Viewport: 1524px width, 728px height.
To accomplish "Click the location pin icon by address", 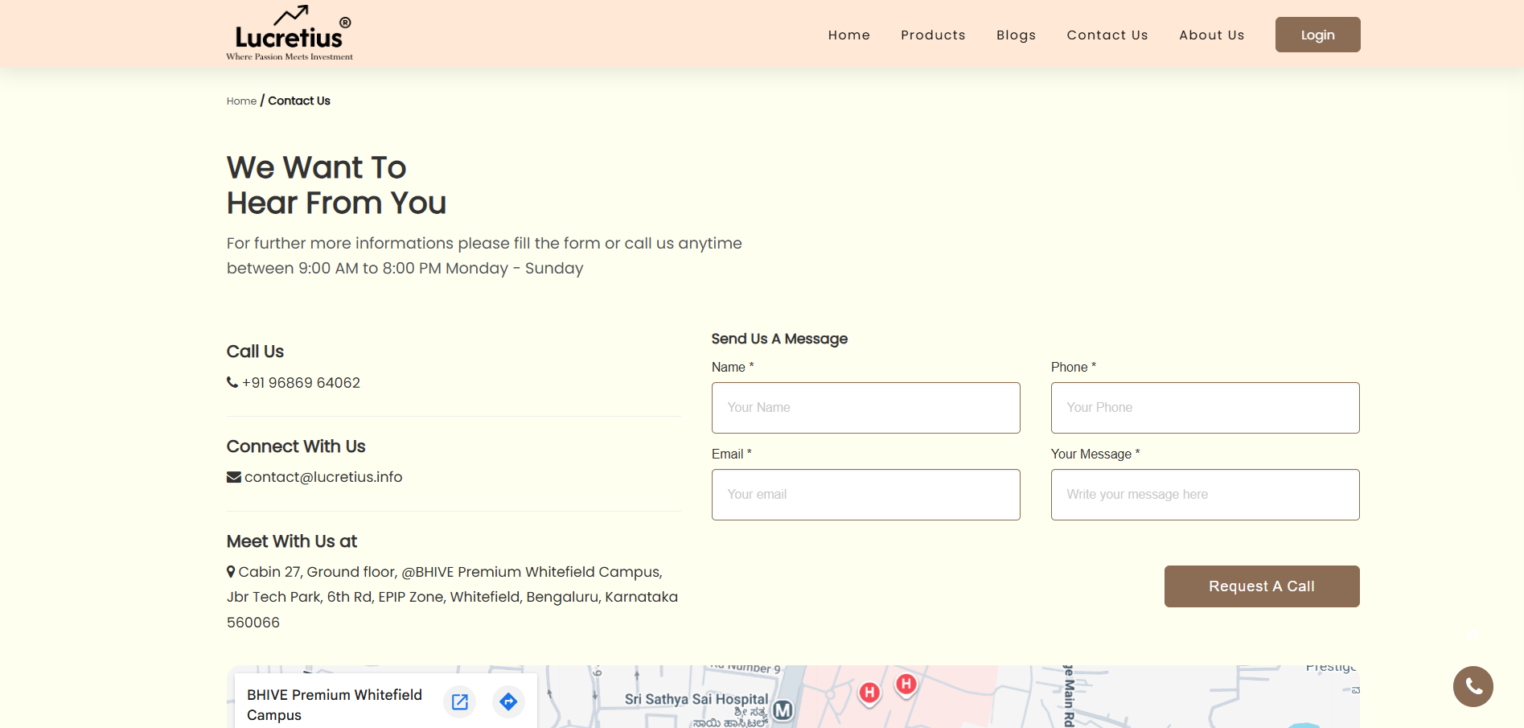I will tap(231, 572).
